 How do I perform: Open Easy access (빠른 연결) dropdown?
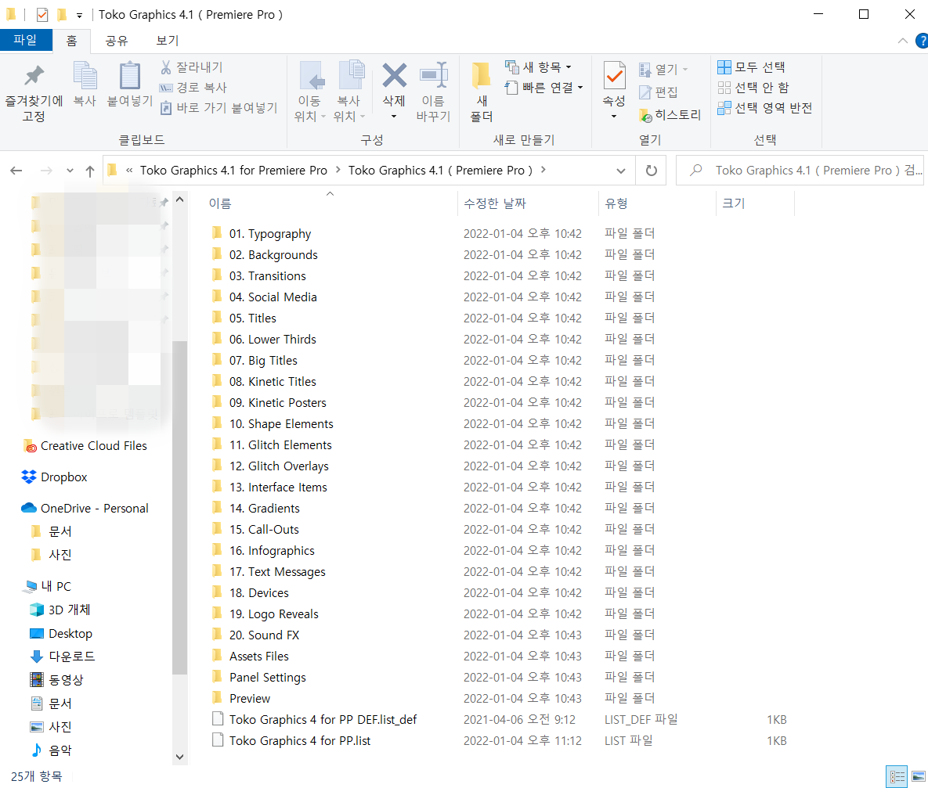[544, 88]
